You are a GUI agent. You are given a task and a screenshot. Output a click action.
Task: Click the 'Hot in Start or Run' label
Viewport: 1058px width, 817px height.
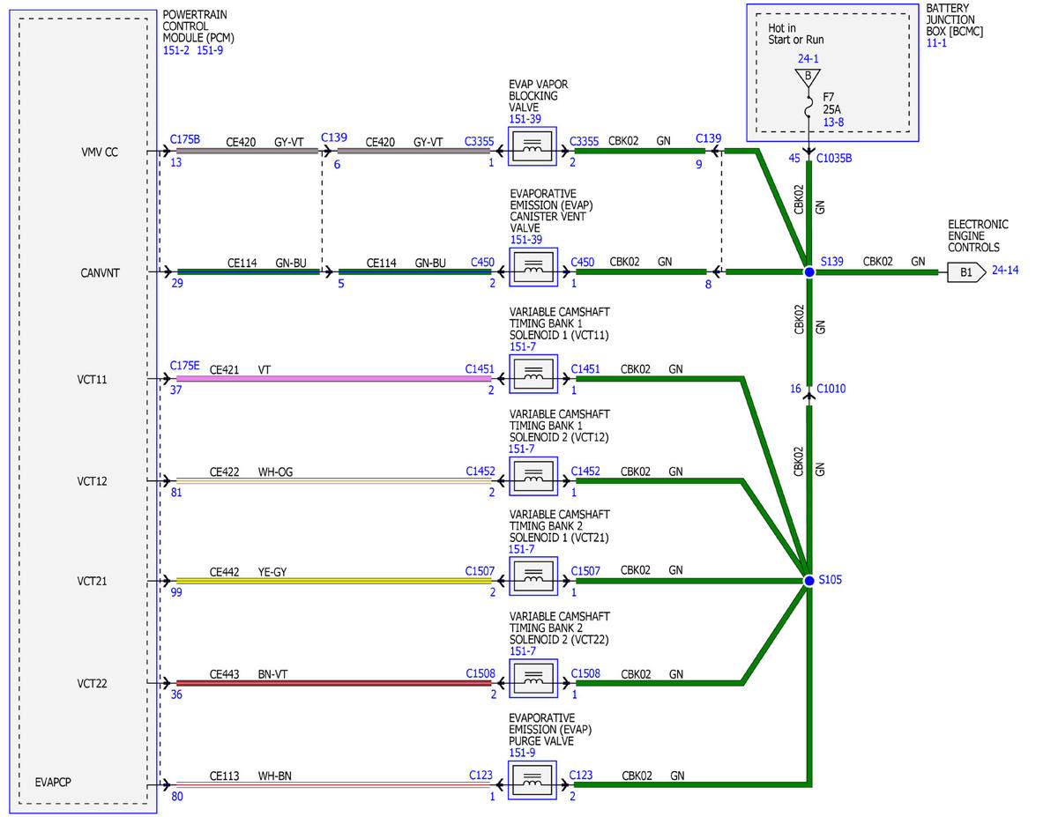point(796,34)
